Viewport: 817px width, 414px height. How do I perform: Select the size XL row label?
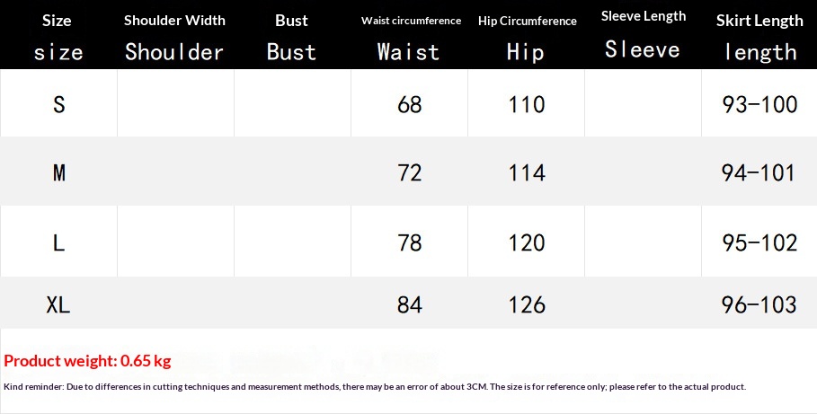point(58,304)
